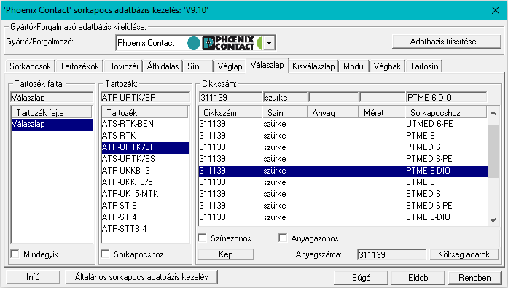Click the Méret column header
Viewport: 508px width, 288px height.
pyautogui.click(x=382, y=113)
